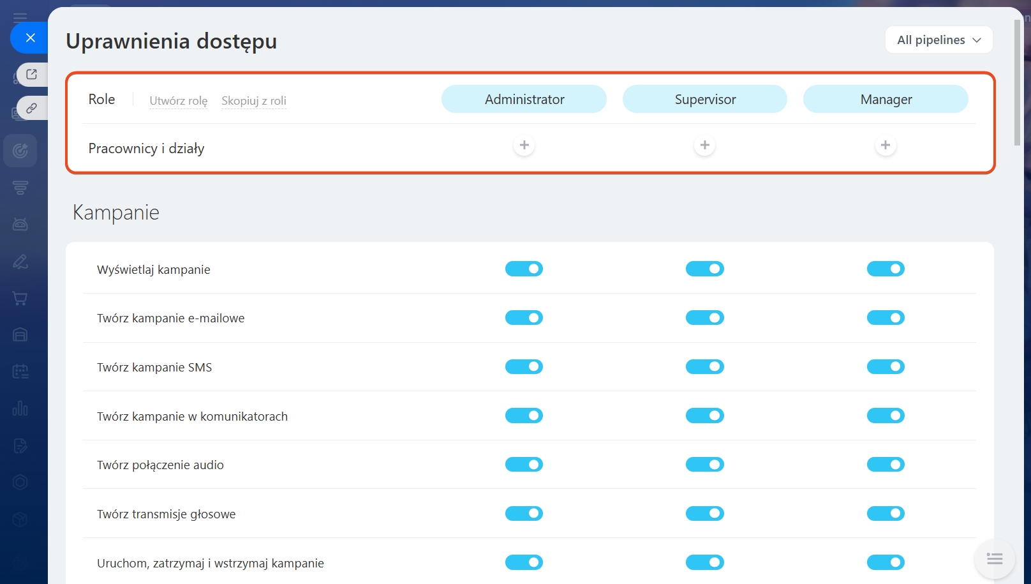Toggle Twórz kampanie e-mailowe for Administrator

pos(524,317)
